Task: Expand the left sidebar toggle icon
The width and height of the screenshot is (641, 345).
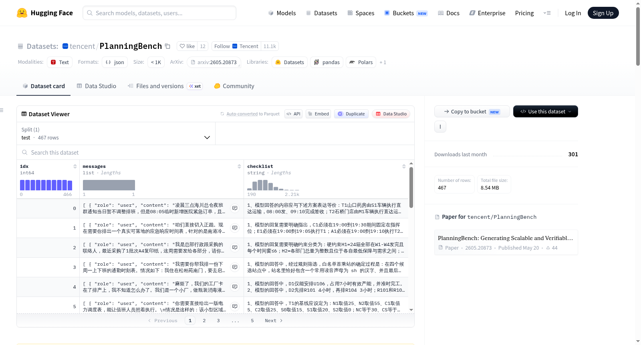Action: (2, 110)
